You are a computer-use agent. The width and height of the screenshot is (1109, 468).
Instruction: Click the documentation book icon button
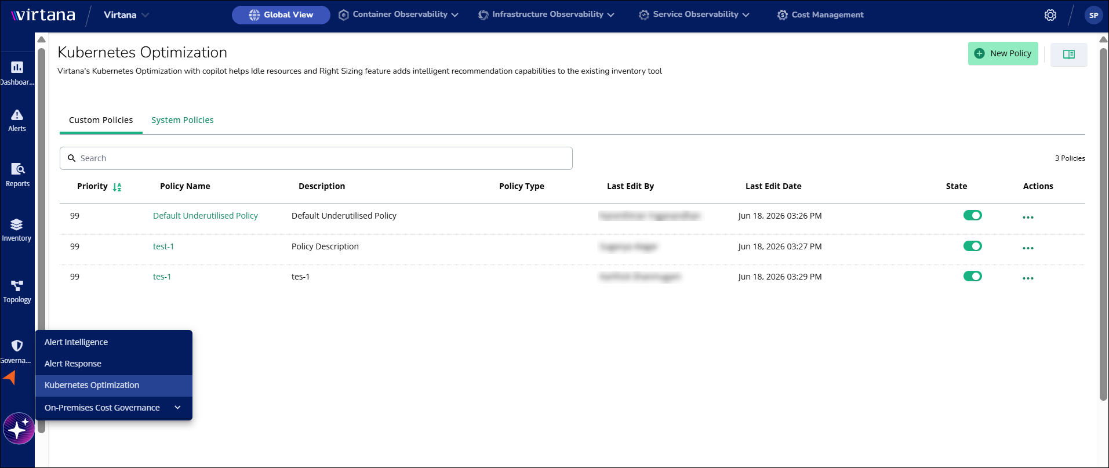pyautogui.click(x=1069, y=54)
